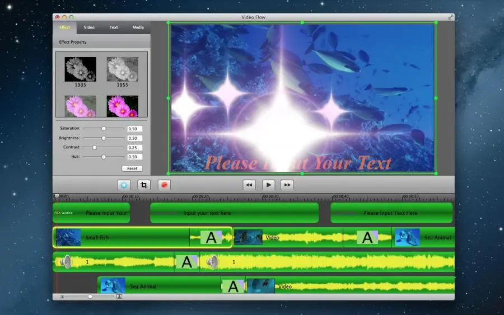Choose the faded pink flower effect preset

click(80, 106)
